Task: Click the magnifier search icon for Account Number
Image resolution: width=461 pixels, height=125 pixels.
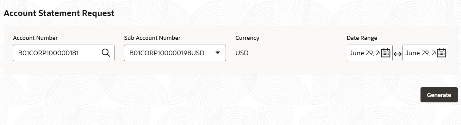Action: coord(106,53)
